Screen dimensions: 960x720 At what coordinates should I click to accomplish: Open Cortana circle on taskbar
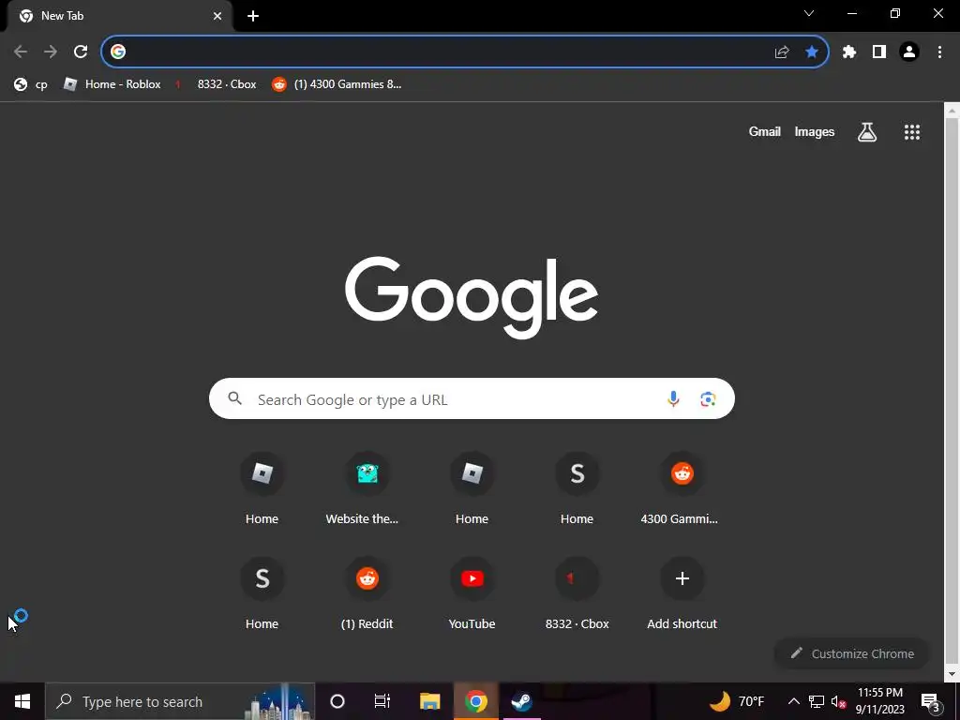pyautogui.click(x=337, y=701)
